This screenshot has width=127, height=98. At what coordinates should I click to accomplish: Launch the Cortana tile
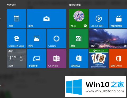pyautogui.click(x=57, y=39)
